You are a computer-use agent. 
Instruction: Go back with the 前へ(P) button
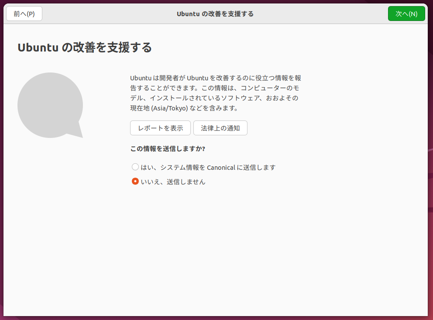pyautogui.click(x=24, y=14)
